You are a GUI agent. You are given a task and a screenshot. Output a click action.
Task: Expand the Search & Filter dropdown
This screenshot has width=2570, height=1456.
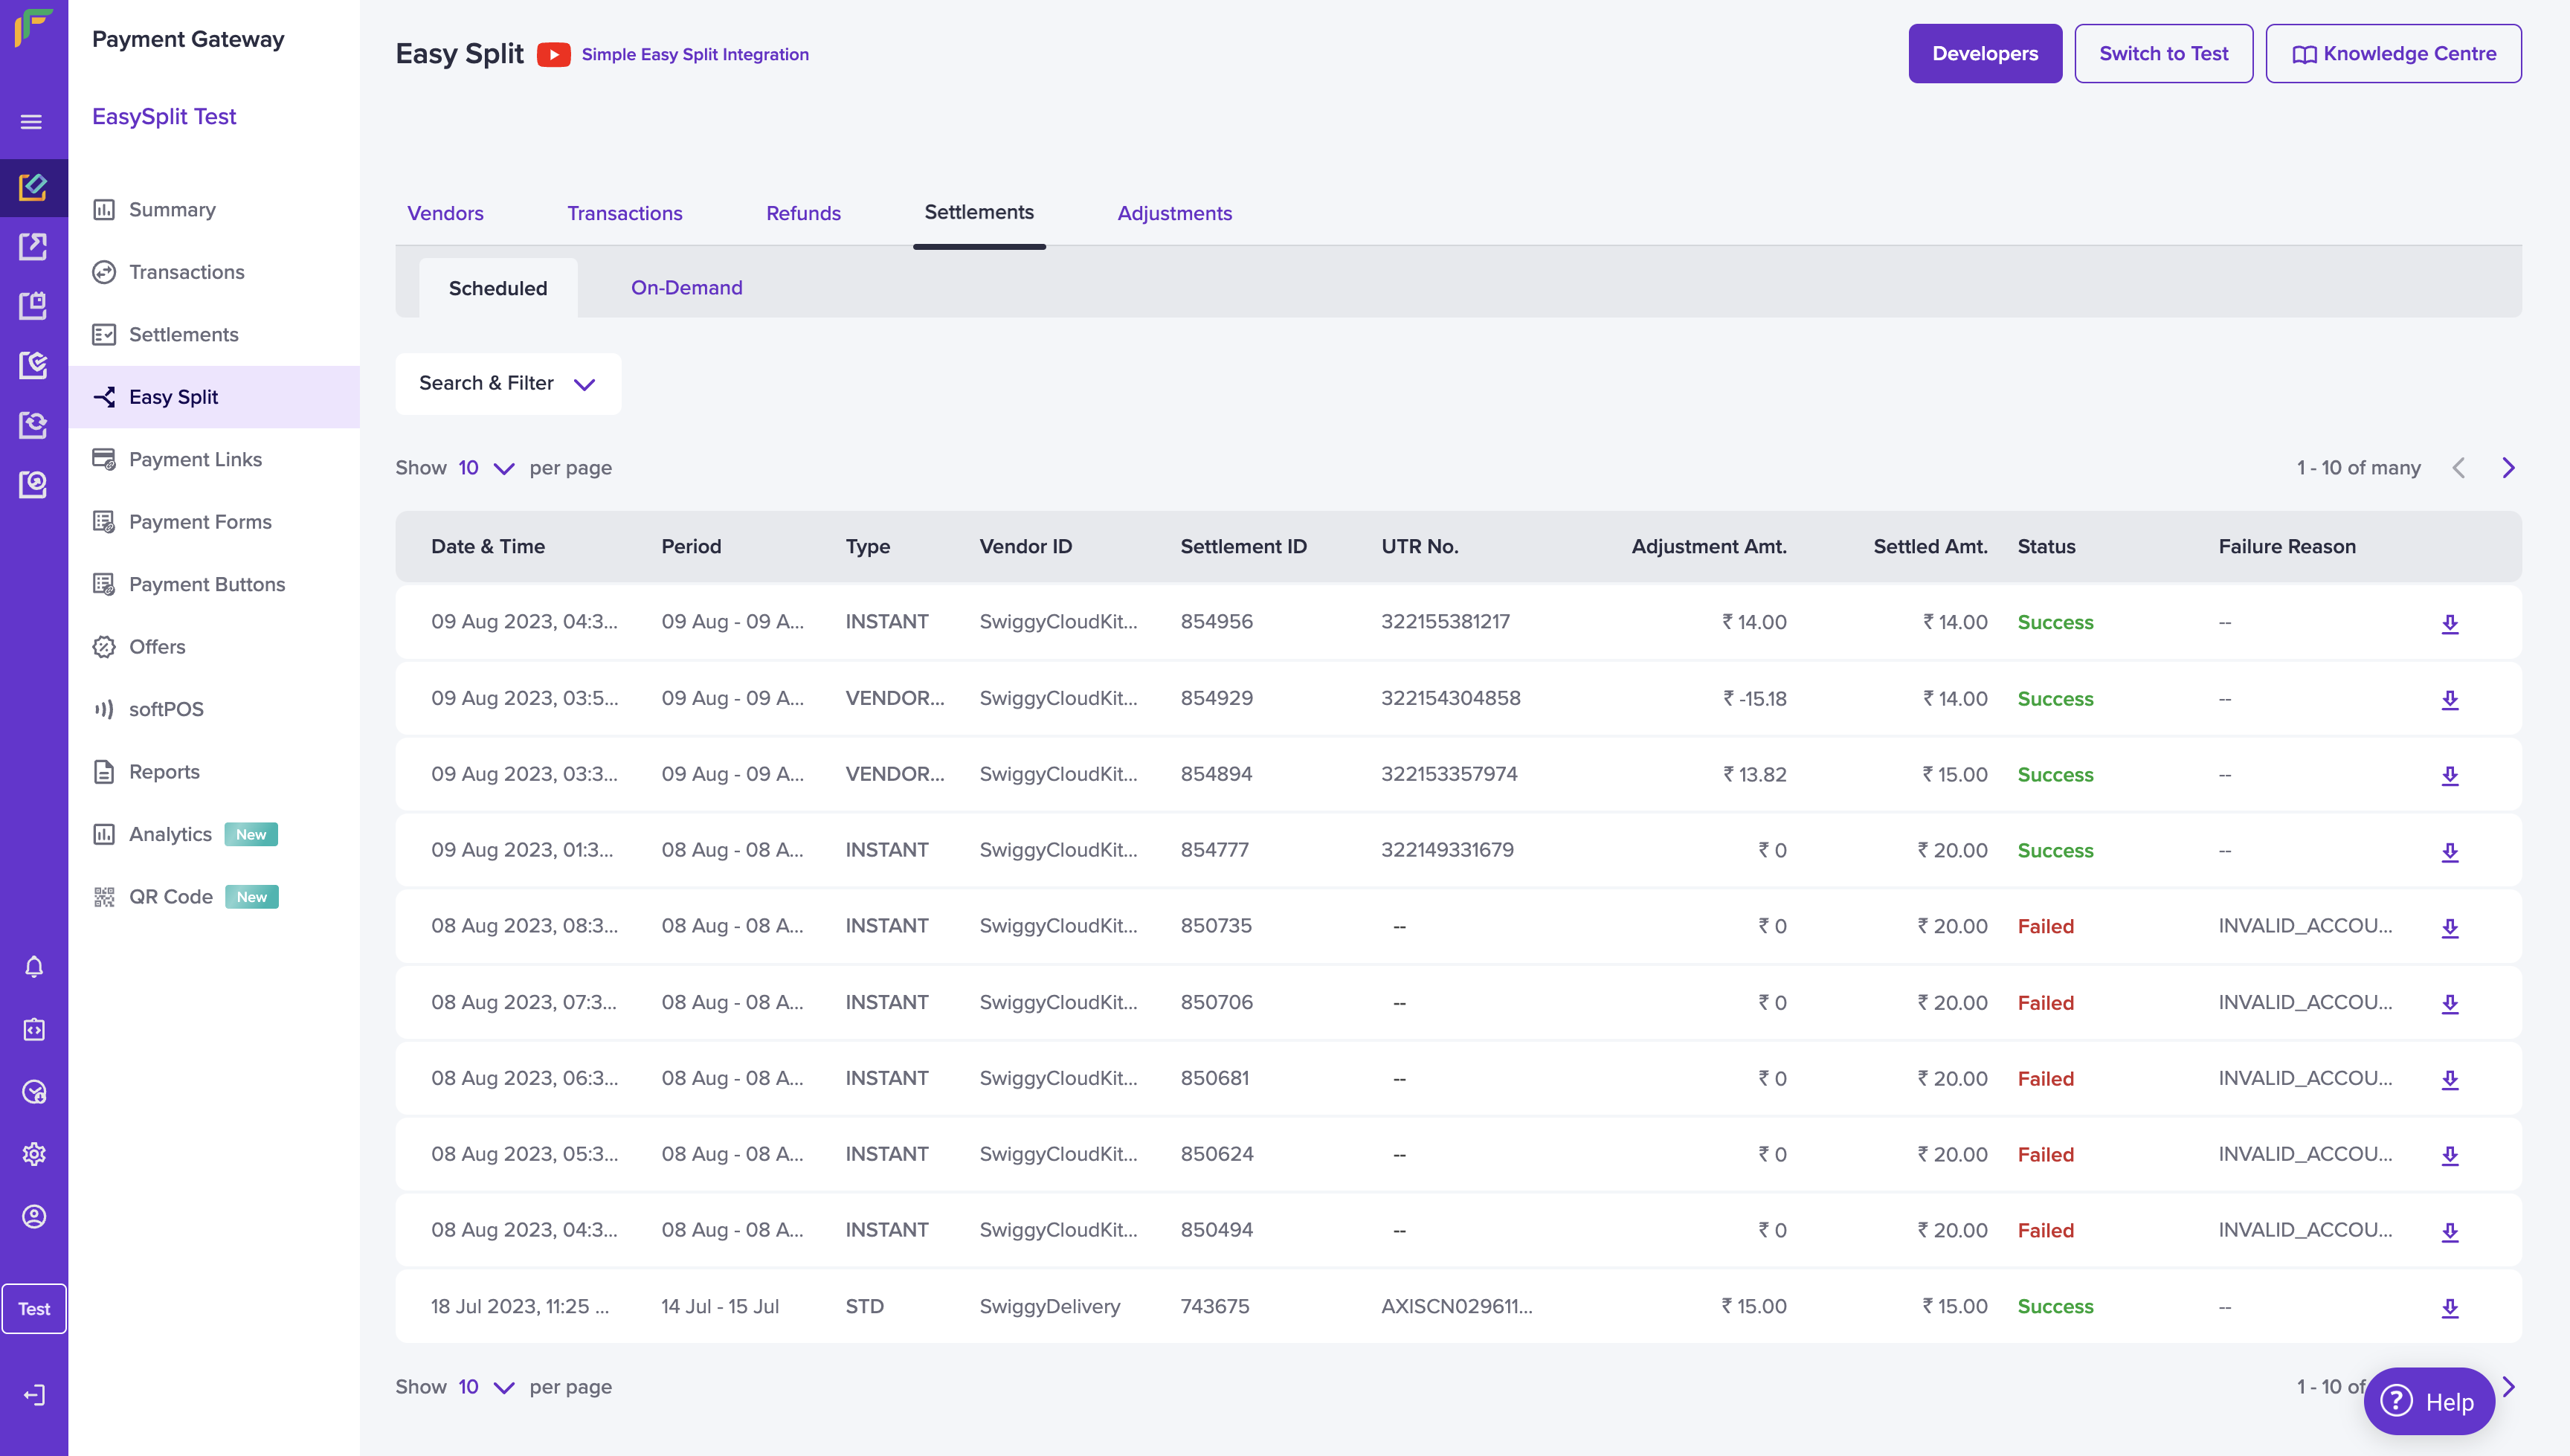coord(507,384)
